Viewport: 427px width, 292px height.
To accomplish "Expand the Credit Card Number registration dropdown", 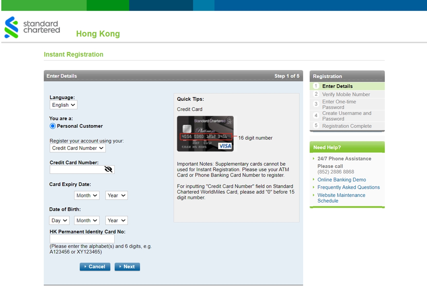I will pos(78,148).
